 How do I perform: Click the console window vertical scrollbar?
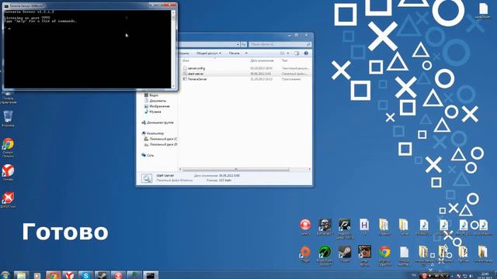(x=173, y=49)
